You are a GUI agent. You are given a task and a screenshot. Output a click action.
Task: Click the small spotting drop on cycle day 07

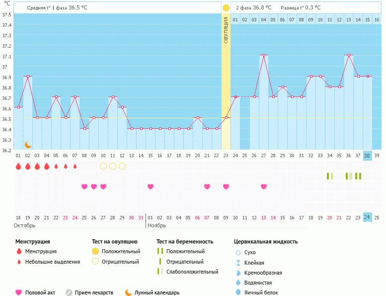[x=75, y=166]
